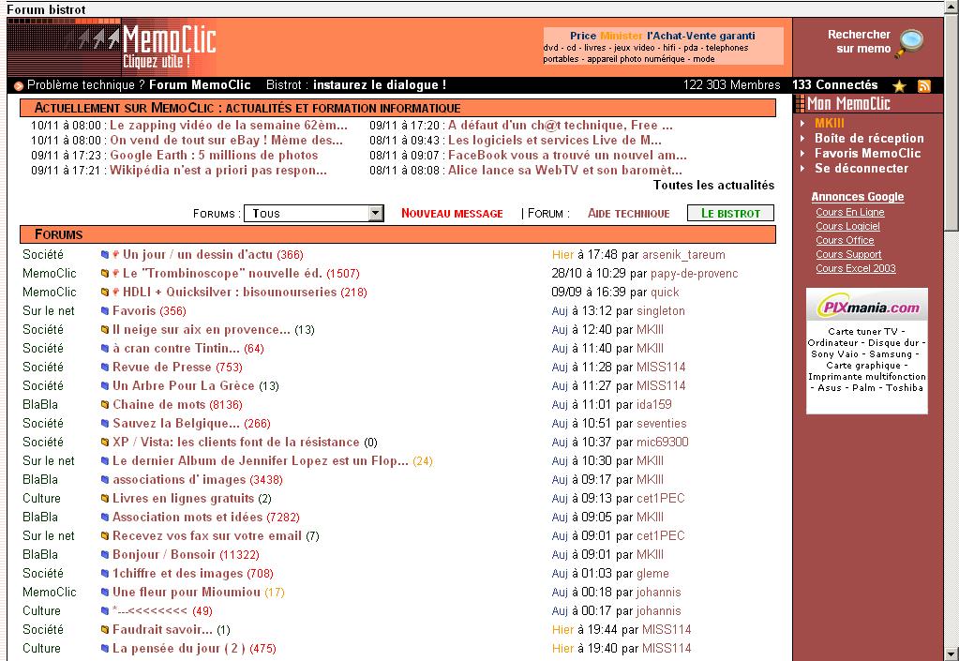Open the Wikipédia n'est a priori news link

point(218,170)
